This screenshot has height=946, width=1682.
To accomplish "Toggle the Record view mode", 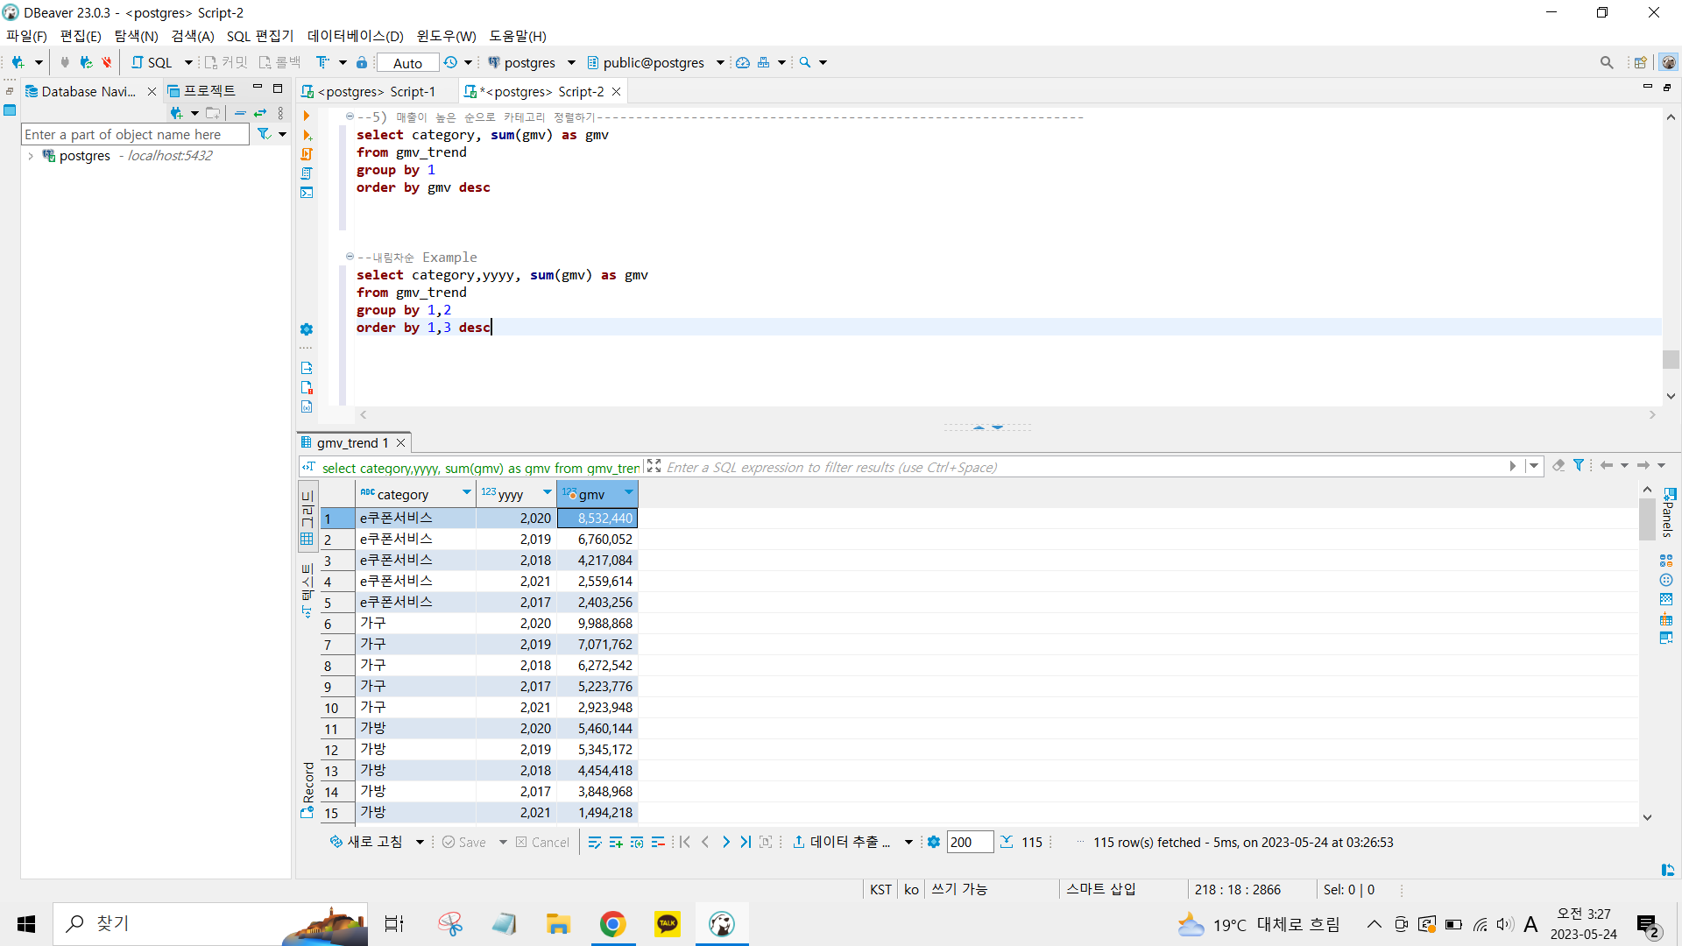I will [307, 788].
